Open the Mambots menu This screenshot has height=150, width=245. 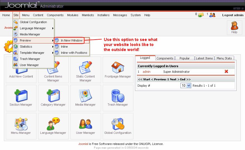pyautogui.click(x=88, y=15)
